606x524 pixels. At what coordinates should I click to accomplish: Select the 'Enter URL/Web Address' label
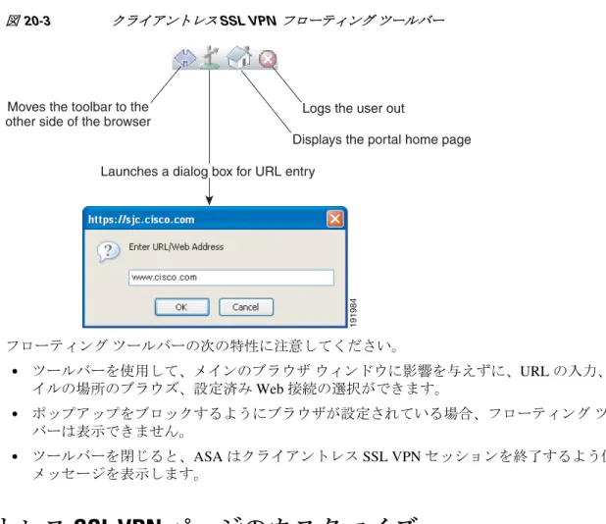pos(176,246)
